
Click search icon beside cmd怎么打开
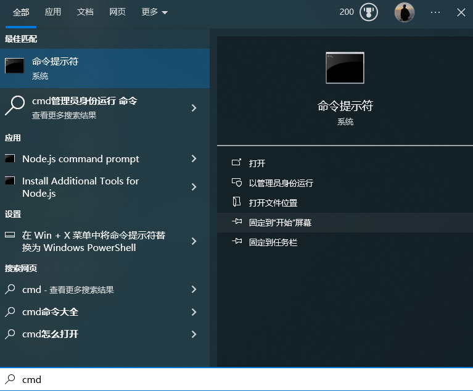coord(10,334)
